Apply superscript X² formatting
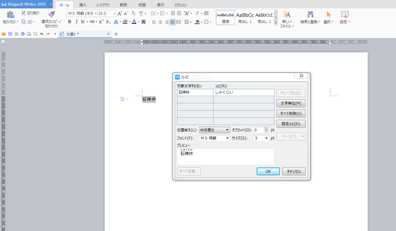The width and height of the screenshot is (396, 231). tap(101, 22)
